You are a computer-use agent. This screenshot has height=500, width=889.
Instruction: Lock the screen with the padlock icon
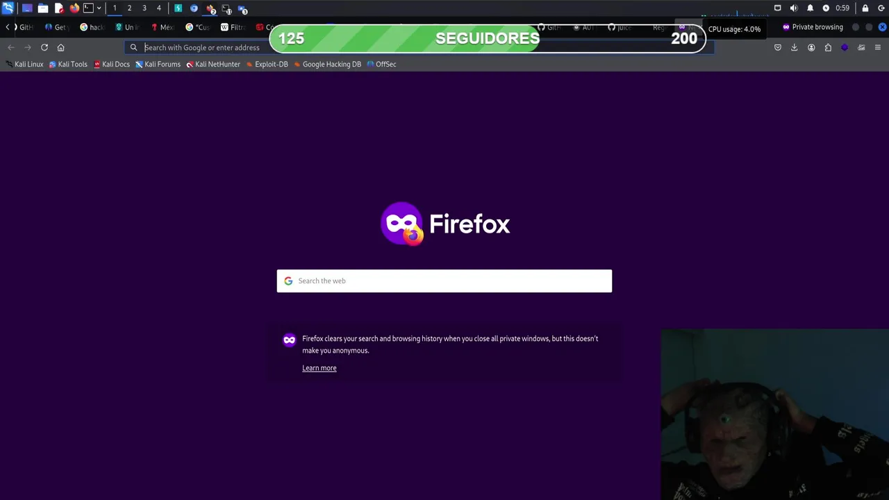tap(865, 8)
